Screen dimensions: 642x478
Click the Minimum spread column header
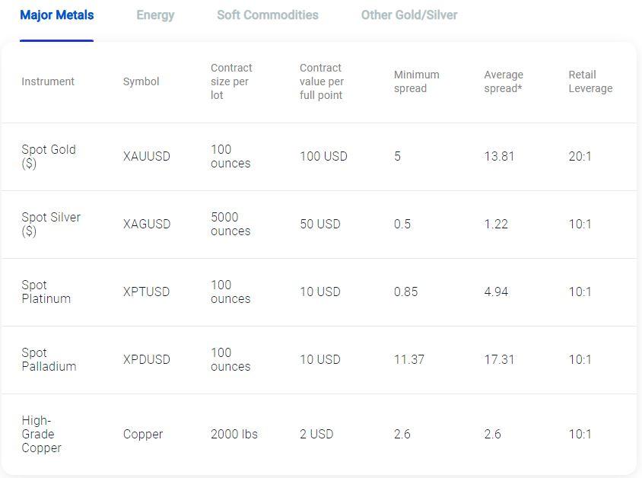click(x=416, y=81)
